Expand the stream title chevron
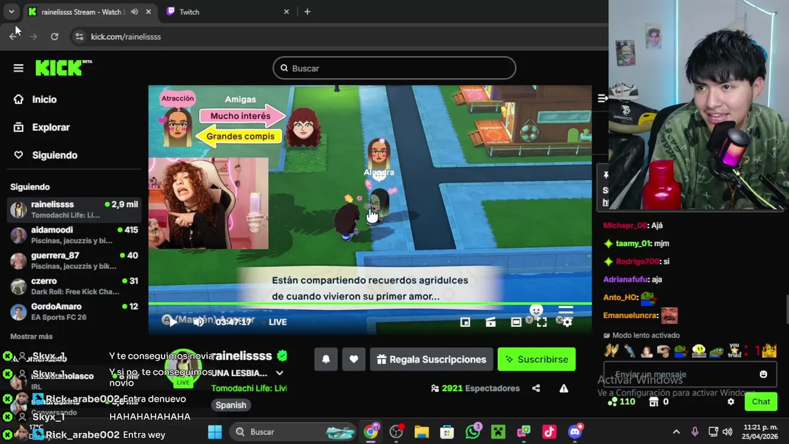789x444 pixels. (x=279, y=373)
